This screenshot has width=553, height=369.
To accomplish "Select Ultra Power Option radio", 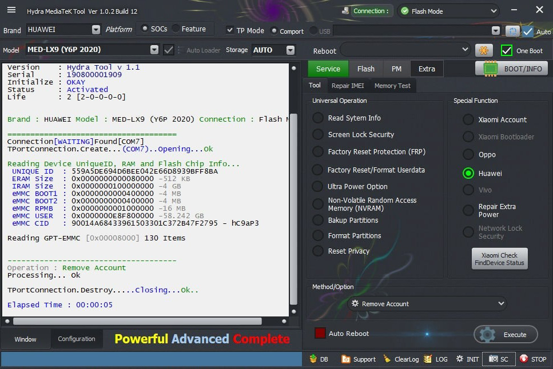I will 317,186.
